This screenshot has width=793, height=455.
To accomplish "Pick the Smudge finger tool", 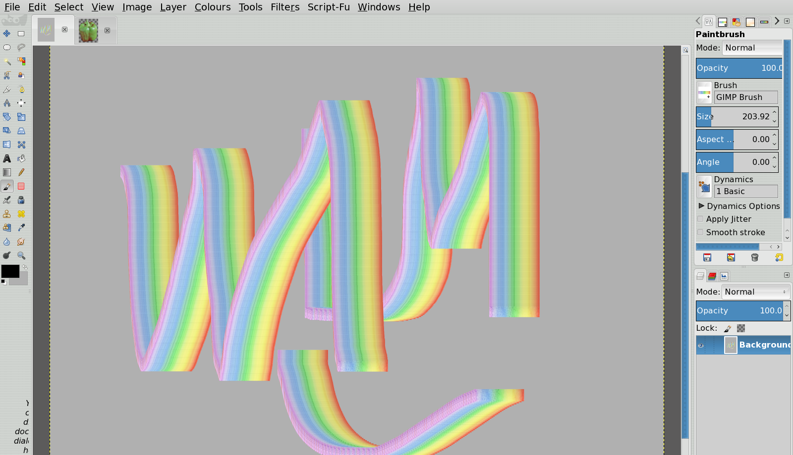I will click(x=21, y=242).
